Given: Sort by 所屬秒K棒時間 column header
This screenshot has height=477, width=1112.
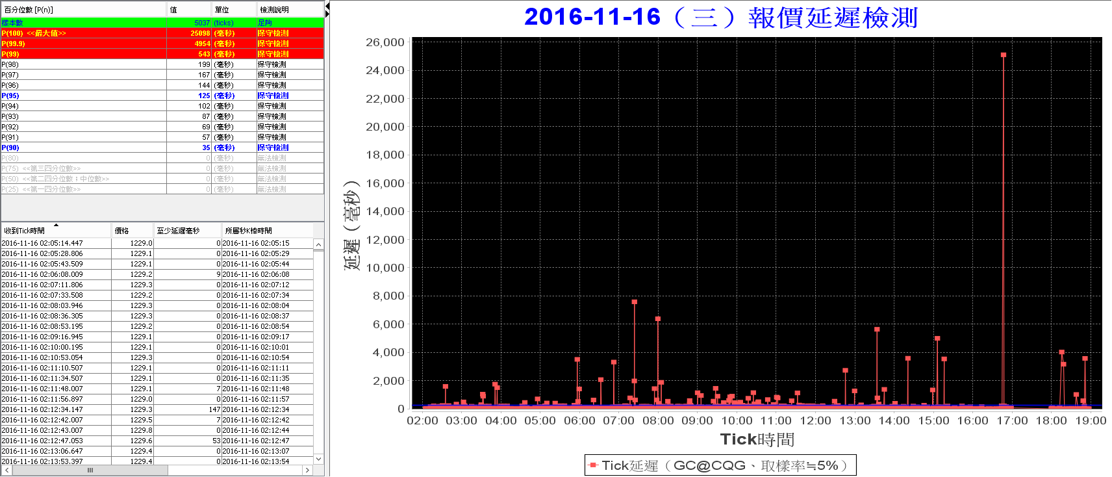Looking at the screenshot, I should (x=267, y=231).
